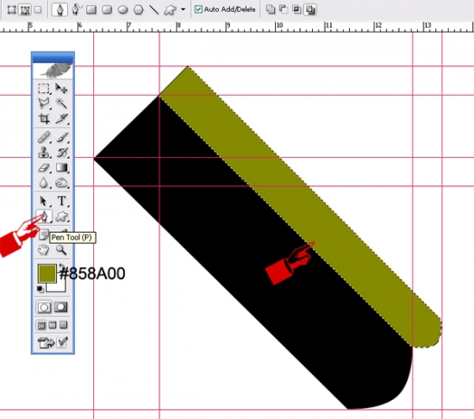The image size is (474, 419).
Task: Select Exclude overlapping path areas option
Action: pos(310,9)
